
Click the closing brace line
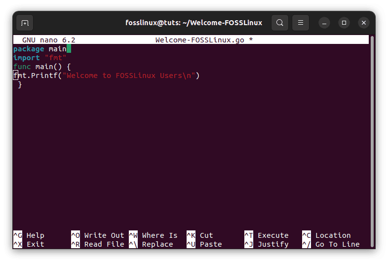coord(20,84)
